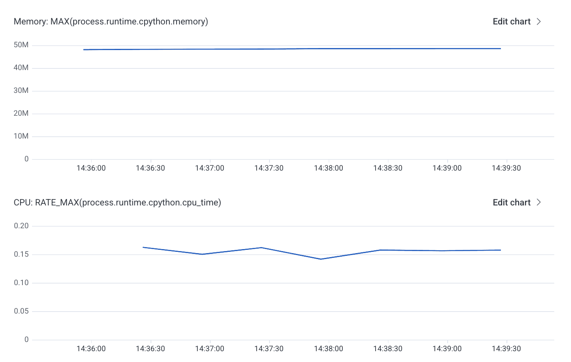571x362 pixels.
Task: Click the 14:38:00 timestamp under Memory chart
Action: tap(328, 168)
